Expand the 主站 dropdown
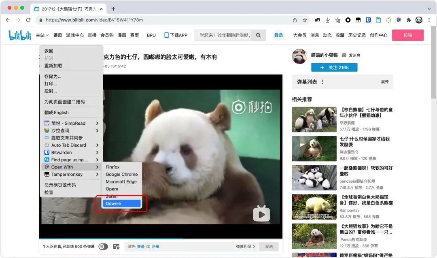 click(42, 35)
